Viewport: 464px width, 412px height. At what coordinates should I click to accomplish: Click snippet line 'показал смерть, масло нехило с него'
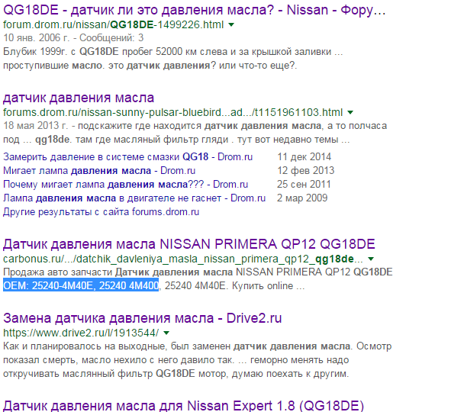(176, 360)
